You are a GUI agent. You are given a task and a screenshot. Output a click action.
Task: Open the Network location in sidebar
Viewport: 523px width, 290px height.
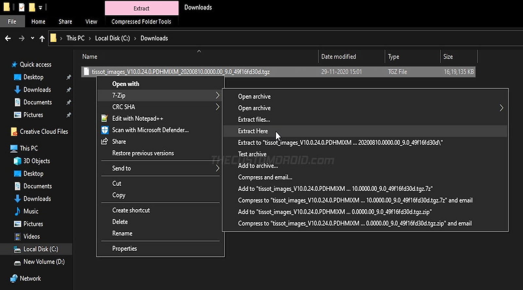pyautogui.click(x=30, y=279)
